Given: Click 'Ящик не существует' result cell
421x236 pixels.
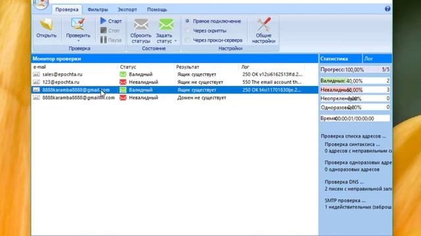Looking at the screenshot, I should tap(200, 82).
